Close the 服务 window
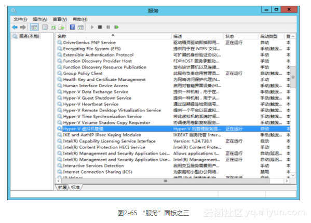The height and width of the screenshot is (223, 311). 289,9
